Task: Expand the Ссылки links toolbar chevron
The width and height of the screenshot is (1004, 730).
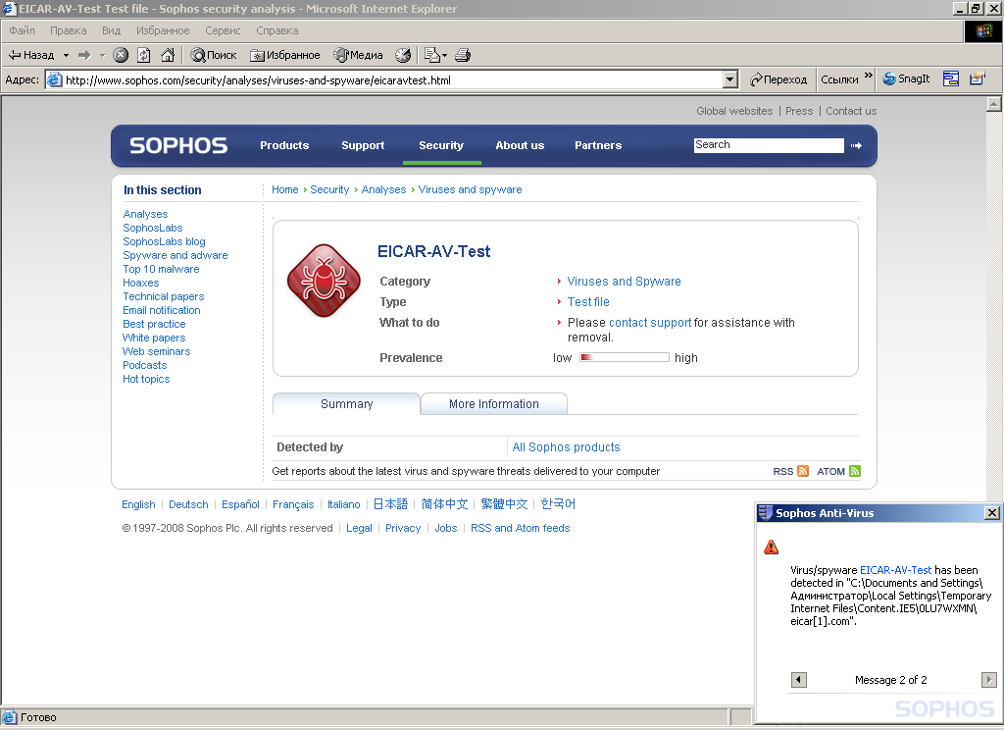Action: pyautogui.click(x=869, y=76)
